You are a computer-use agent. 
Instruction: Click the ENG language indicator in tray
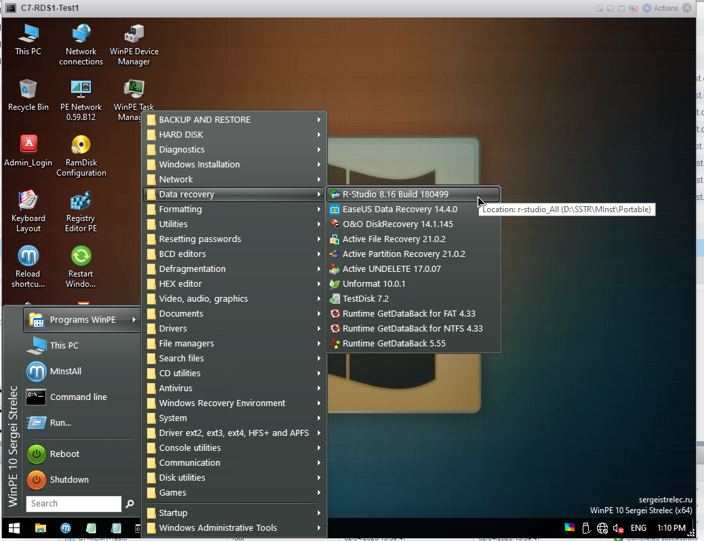click(x=638, y=528)
